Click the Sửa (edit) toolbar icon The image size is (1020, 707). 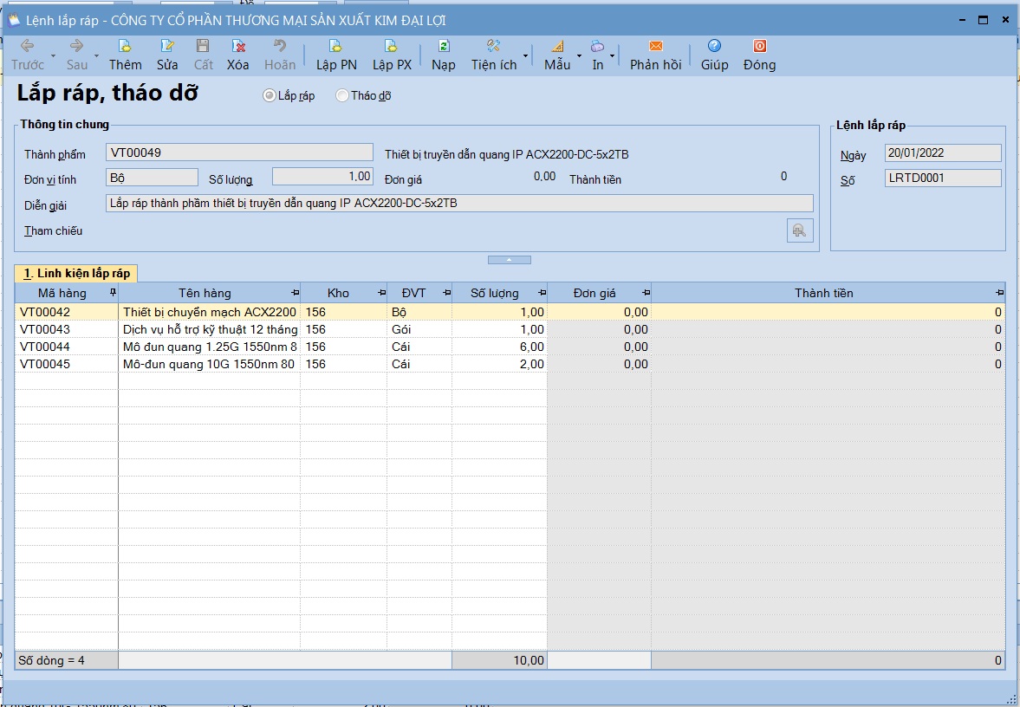coord(167,46)
